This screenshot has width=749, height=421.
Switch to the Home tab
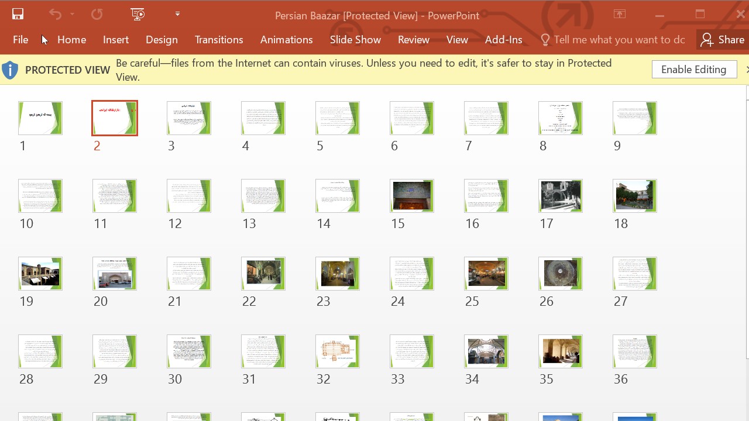click(72, 40)
